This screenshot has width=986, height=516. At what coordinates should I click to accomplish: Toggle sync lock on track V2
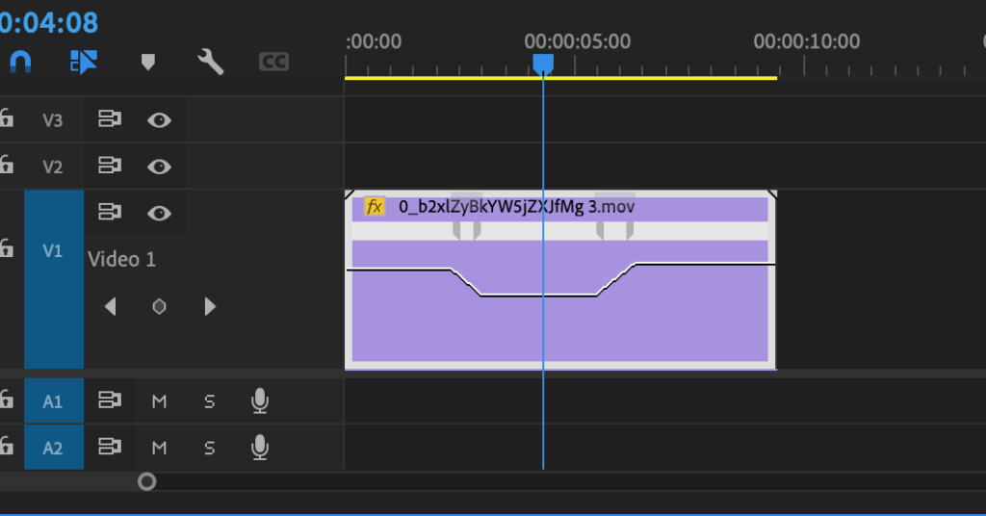click(110, 167)
